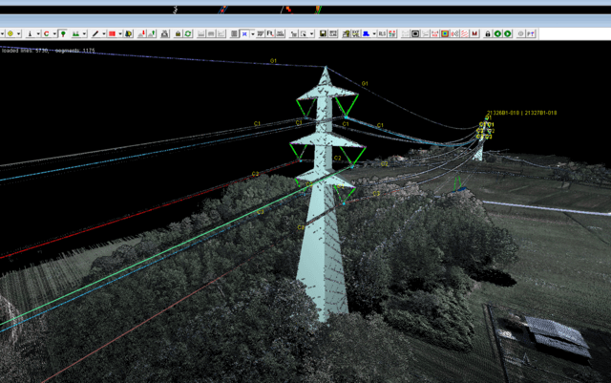Click the yellow-blue half-shaded display icon
The image size is (611, 383).
128,34
